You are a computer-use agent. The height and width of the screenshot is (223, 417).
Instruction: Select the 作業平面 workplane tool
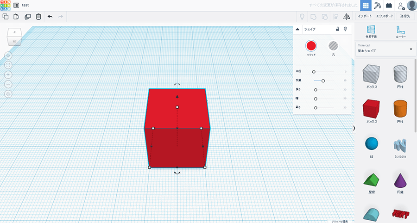click(371, 31)
